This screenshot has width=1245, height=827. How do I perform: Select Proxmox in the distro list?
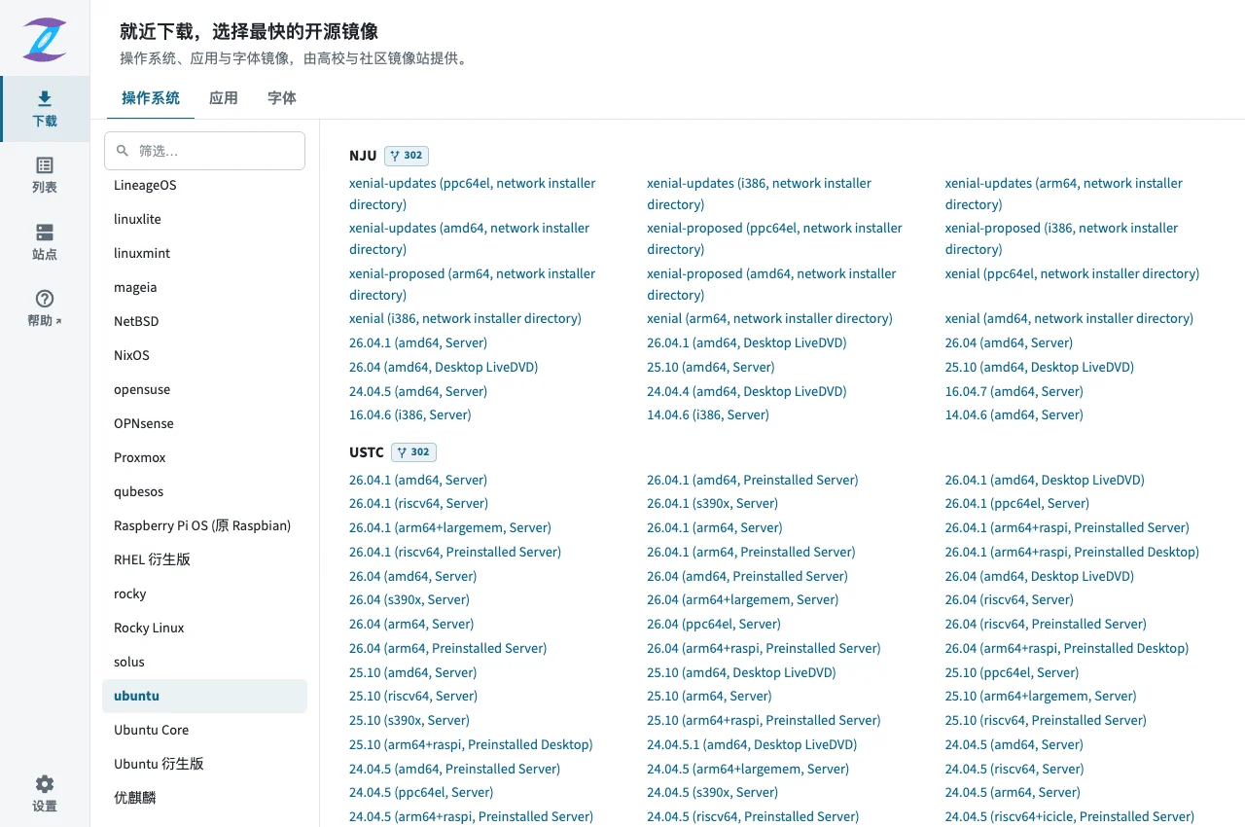pos(204,457)
